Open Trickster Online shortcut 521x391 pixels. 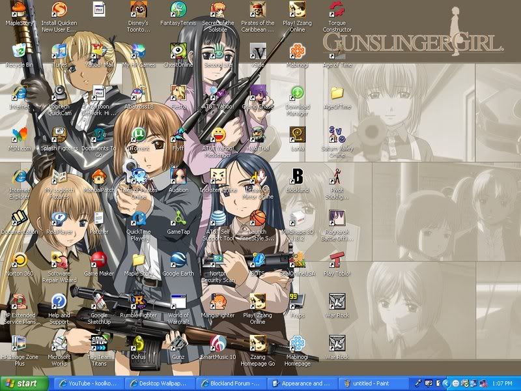(218, 176)
